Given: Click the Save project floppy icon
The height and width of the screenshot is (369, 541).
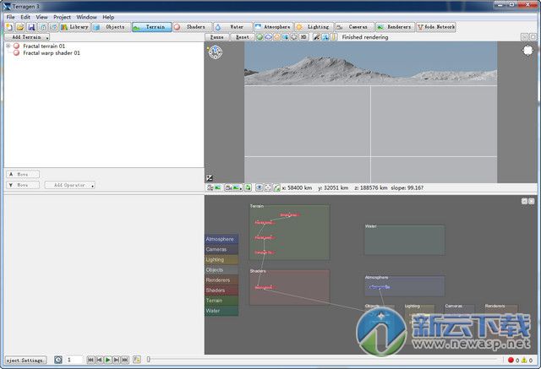Looking at the screenshot, I should (31, 27).
